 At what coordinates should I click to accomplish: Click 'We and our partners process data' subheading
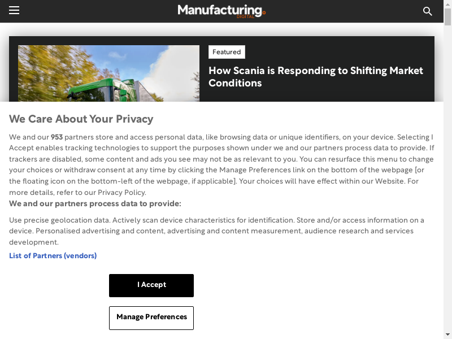[95, 204]
